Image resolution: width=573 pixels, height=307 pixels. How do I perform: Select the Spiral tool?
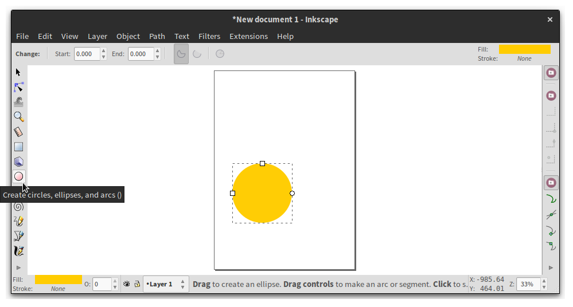tap(18, 207)
